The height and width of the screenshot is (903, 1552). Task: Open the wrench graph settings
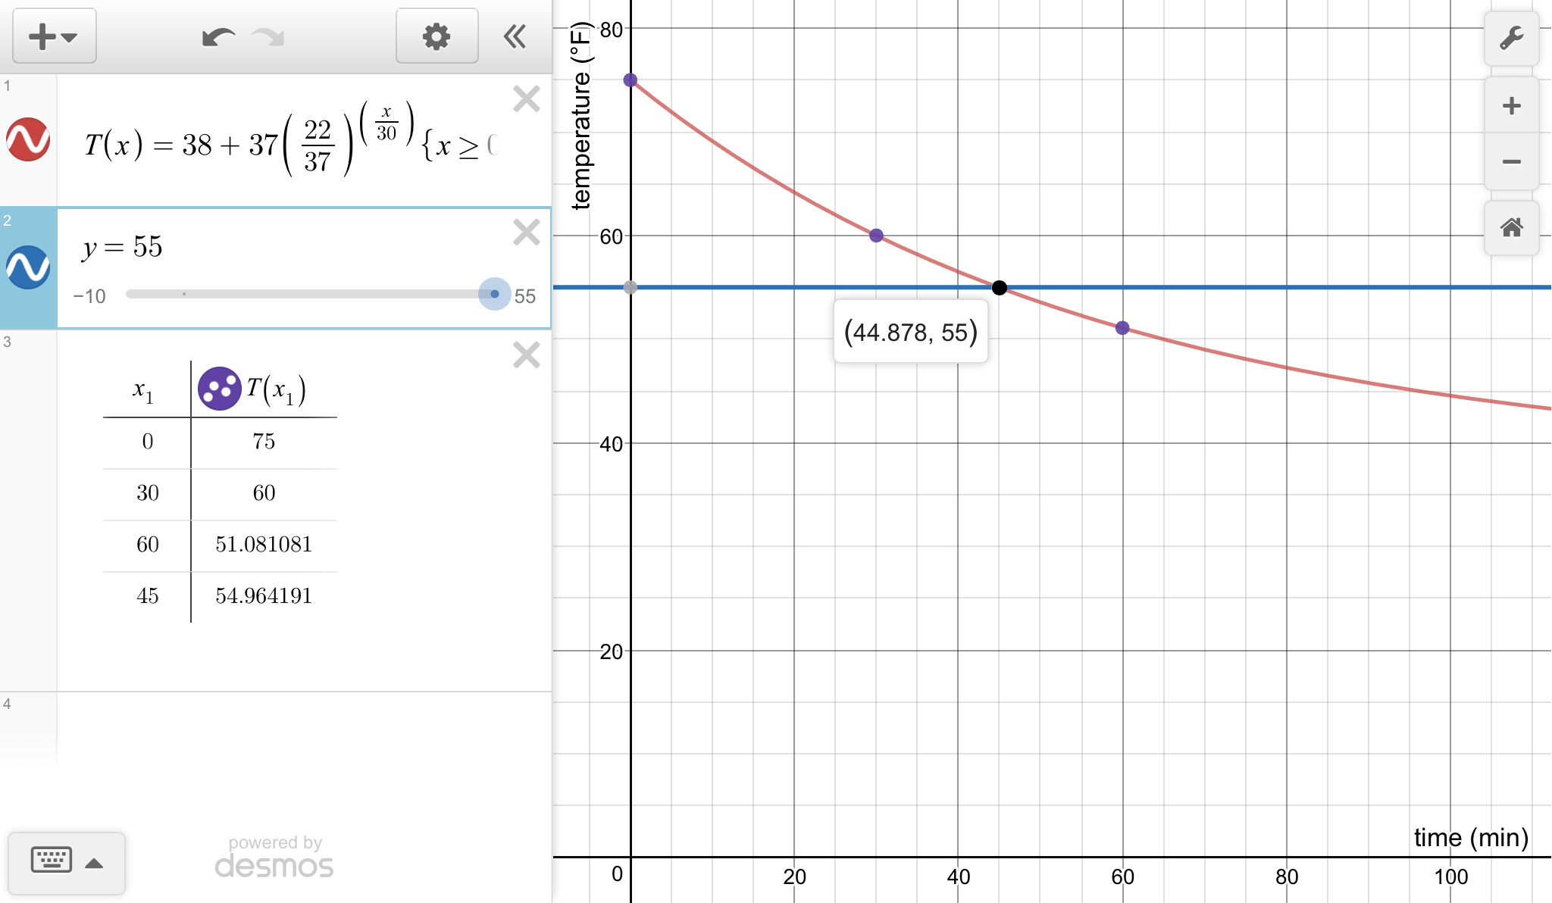tap(1511, 38)
